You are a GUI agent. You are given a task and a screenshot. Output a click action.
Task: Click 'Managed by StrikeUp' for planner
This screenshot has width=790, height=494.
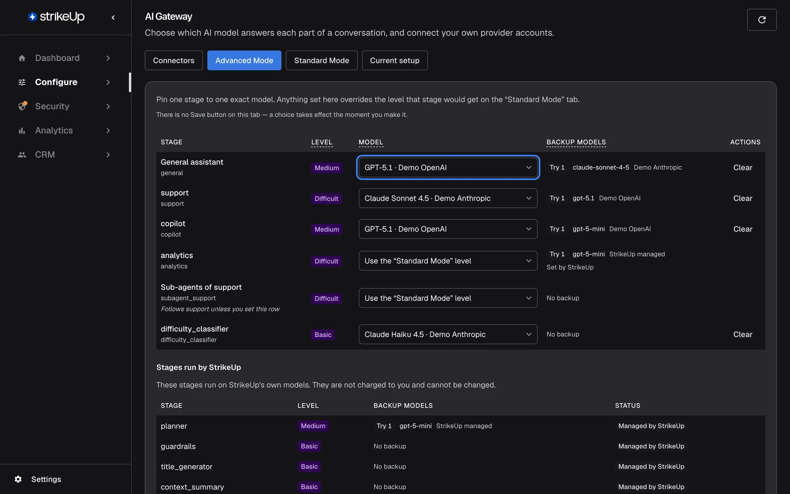(651, 426)
